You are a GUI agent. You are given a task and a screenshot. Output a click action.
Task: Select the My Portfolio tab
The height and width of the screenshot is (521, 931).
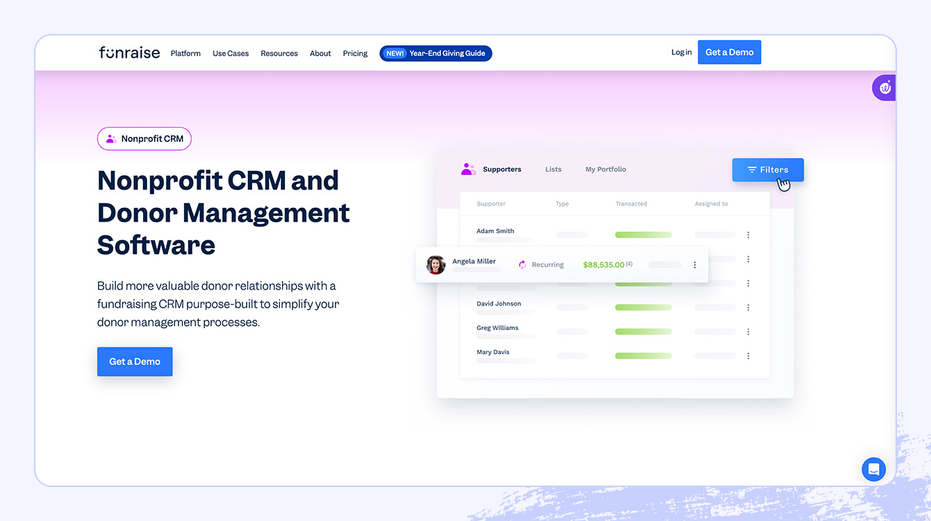[x=605, y=169]
